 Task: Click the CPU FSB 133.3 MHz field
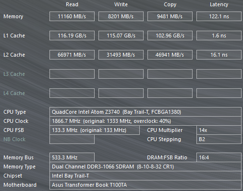(x=95, y=130)
